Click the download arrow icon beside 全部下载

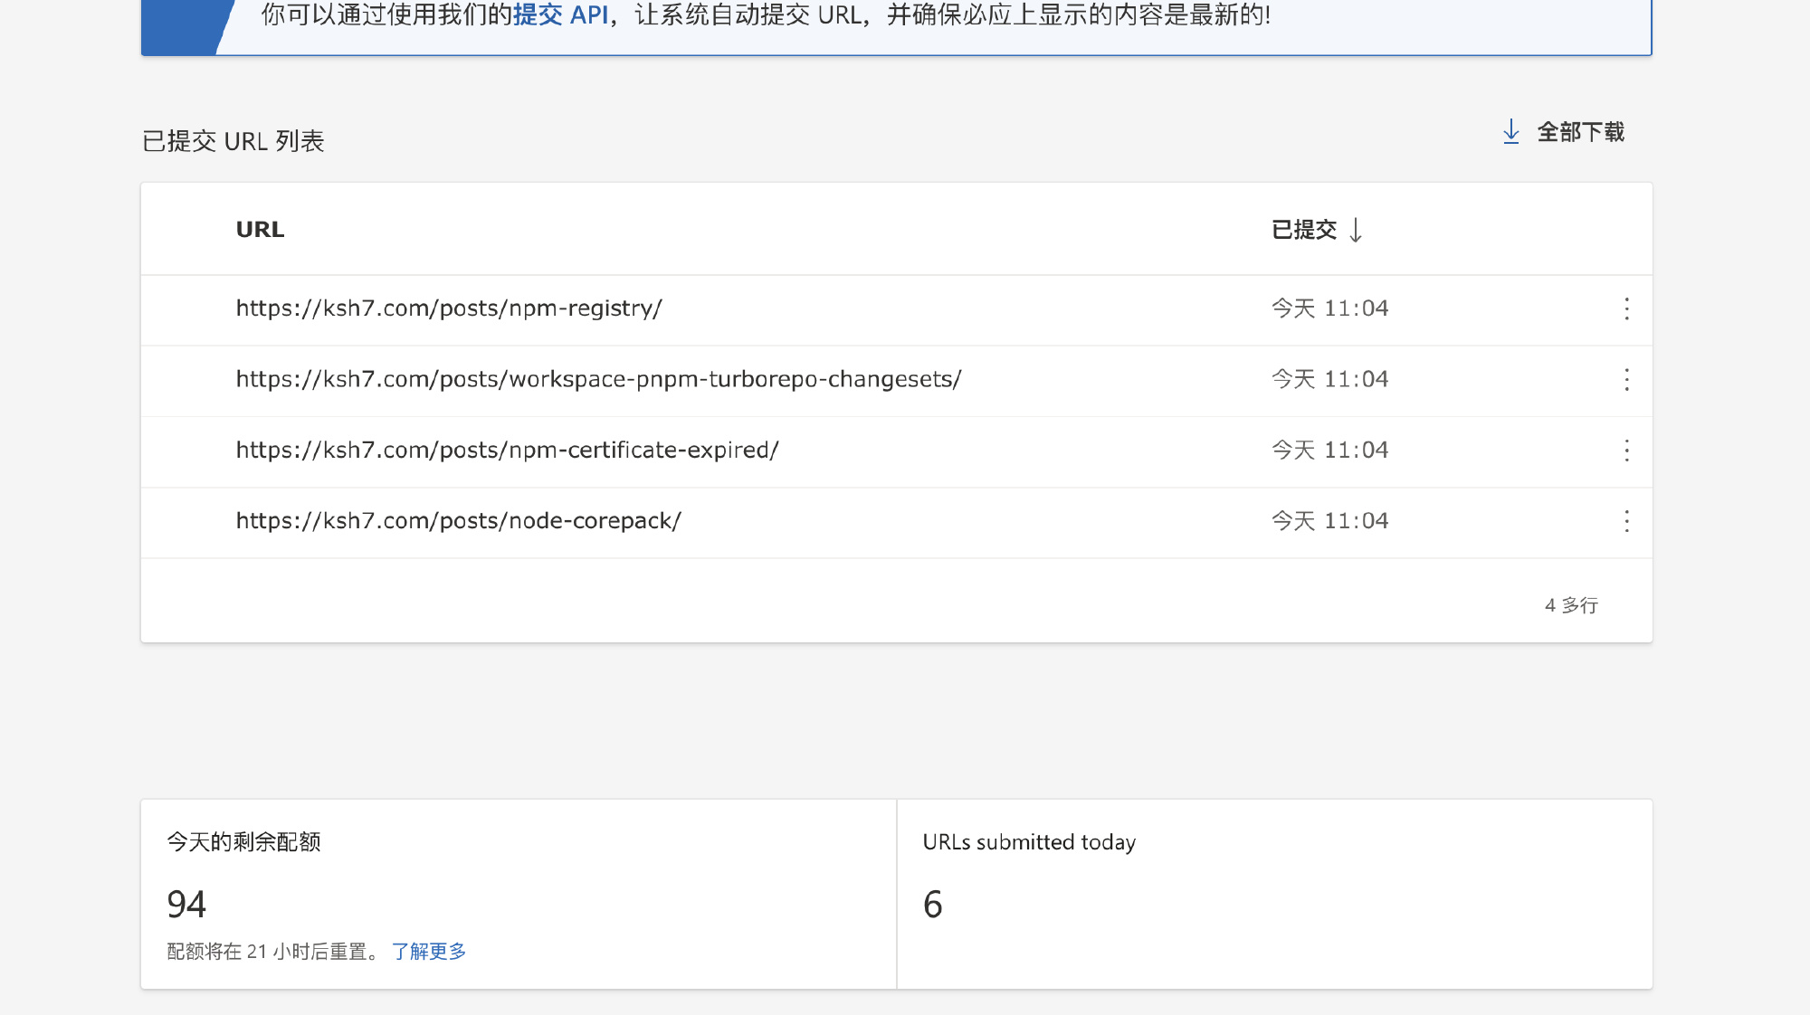[x=1510, y=132]
